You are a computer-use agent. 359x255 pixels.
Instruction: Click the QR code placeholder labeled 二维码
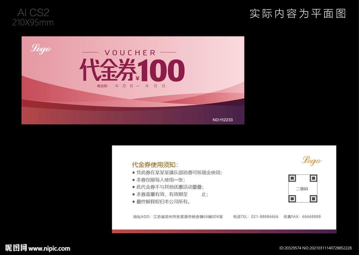[303, 189]
